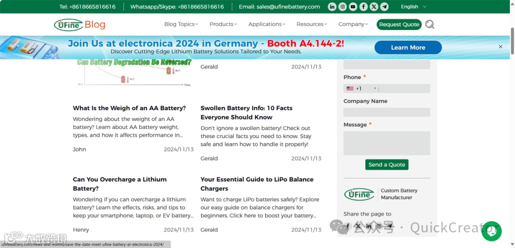The height and width of the screenshot is (248, 515).
Task: Click the Whatsapp/Skype number in the top bar
Action: [x=177, y=7]
